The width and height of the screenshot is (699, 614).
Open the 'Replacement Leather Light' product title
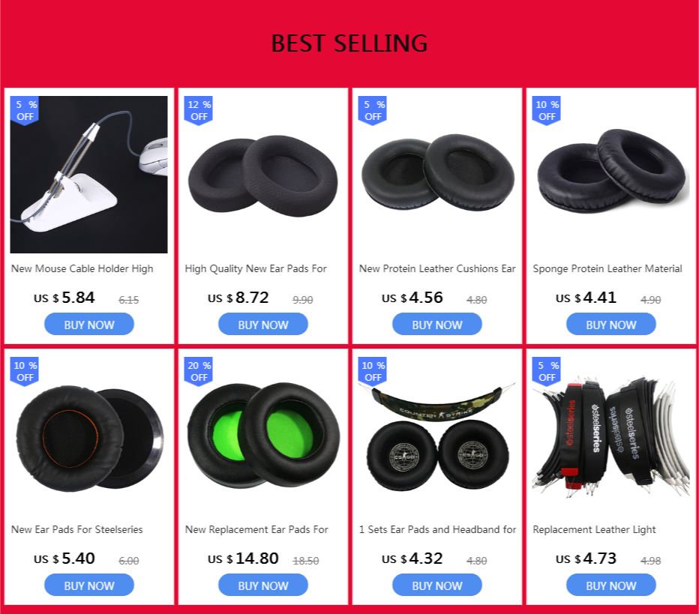(594, 530)
